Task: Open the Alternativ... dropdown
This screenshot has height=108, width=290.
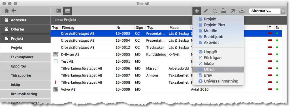Action: [267, 11]
